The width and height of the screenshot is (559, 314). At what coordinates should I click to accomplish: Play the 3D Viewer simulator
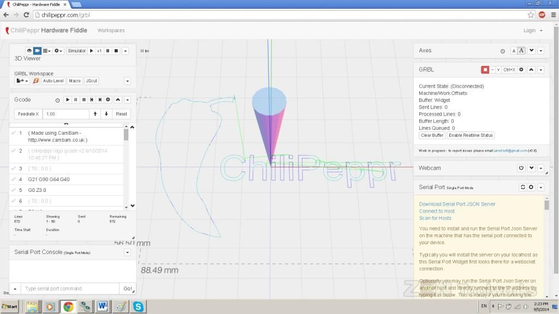pyautogui.click(x=92, y=51)
